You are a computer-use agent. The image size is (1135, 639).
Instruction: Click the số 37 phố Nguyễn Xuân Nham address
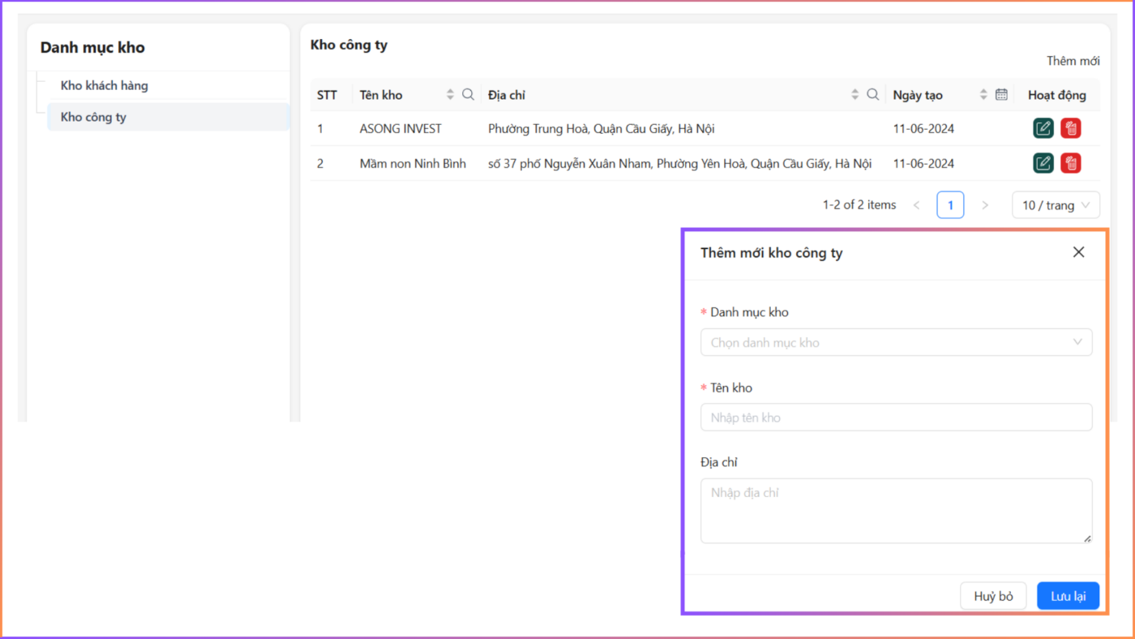tap(679, 163)
